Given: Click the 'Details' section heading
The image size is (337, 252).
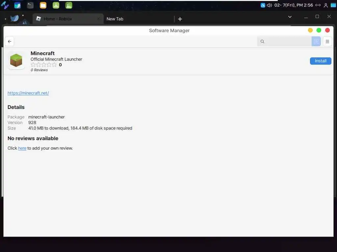Looking at the screenshot, I should 16,107.
